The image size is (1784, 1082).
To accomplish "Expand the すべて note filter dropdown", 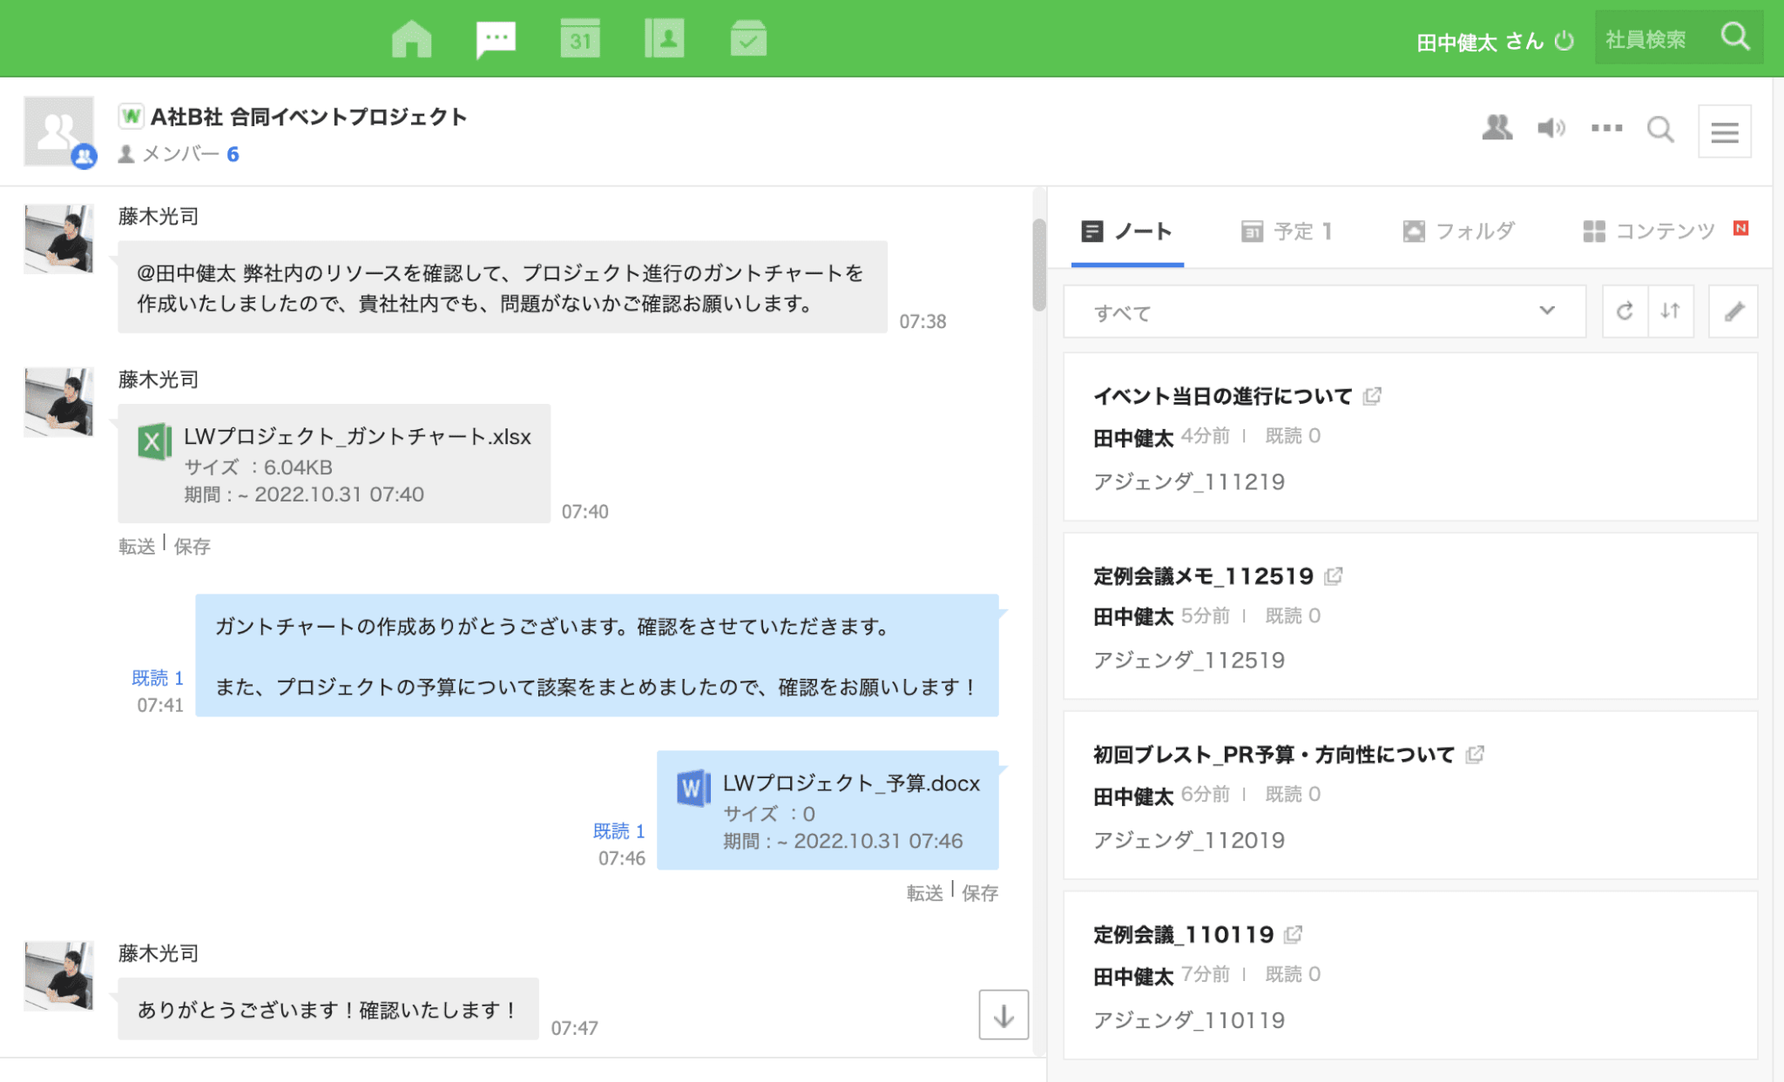I will point(1323,312).
